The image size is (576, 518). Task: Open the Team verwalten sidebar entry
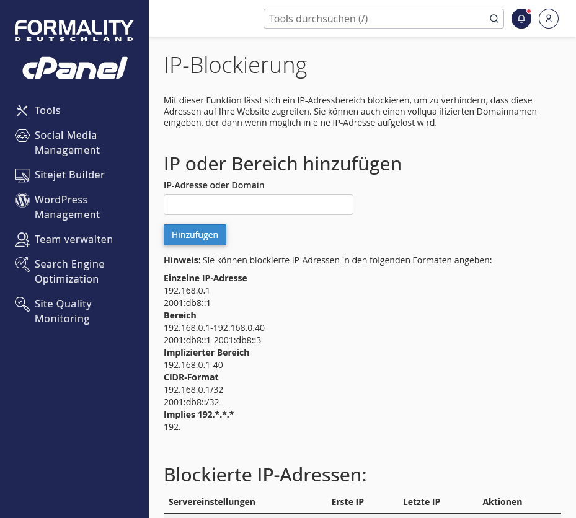74,240
